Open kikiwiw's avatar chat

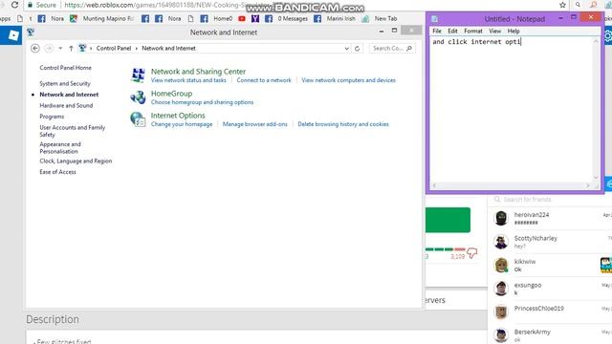[x=501, y=266]
